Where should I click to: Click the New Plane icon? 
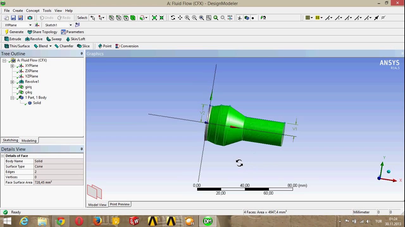[37, 25]
